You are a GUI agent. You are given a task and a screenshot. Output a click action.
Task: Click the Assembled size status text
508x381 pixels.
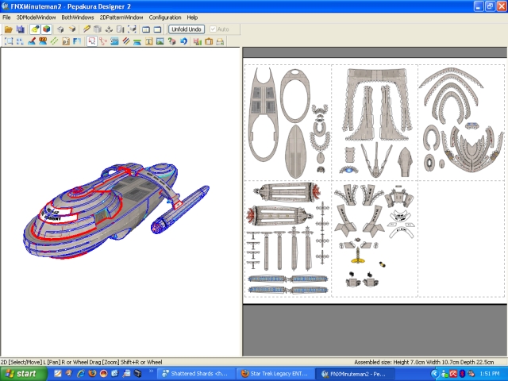[x=424, y=362]
